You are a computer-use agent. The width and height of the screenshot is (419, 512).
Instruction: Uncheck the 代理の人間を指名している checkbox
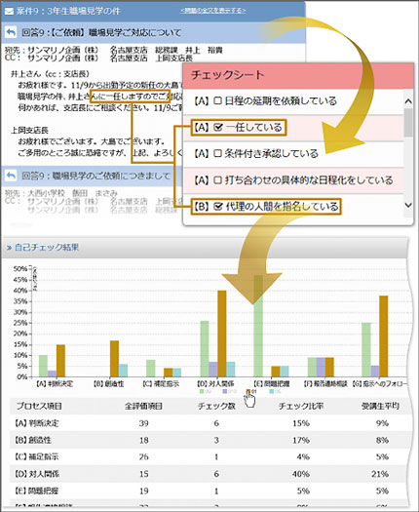coord(218,207)
